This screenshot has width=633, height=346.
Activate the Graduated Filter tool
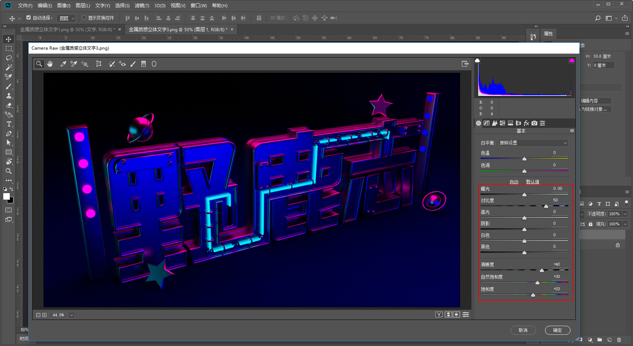(144, 64)
